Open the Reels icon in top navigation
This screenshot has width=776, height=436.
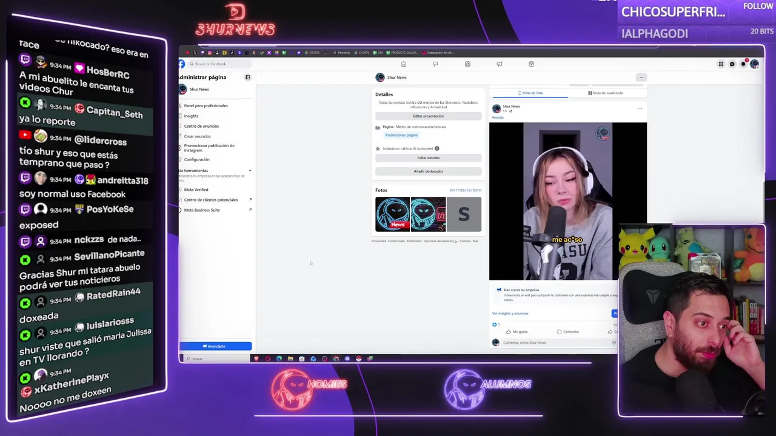point(531,64)
